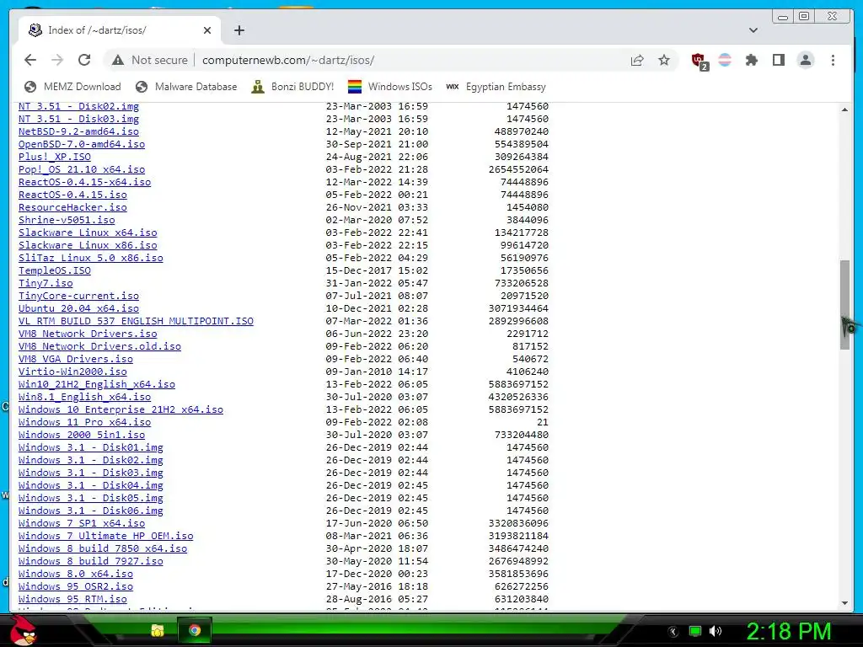Open TinyCore-current.iso link
Viewport: 863px width, 647px height.
pyautogui.click(x=78, y=296)
